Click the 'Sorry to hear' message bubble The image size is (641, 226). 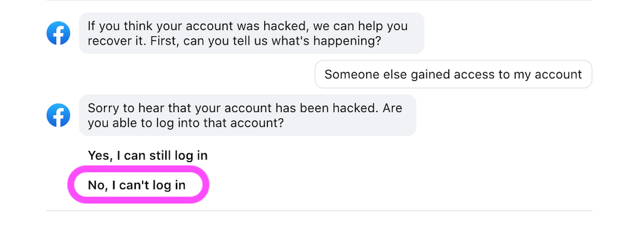(247, 115)
